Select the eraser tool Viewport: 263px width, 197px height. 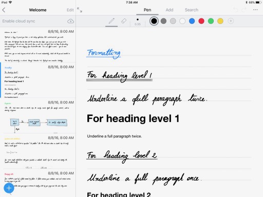pos(124,21)
